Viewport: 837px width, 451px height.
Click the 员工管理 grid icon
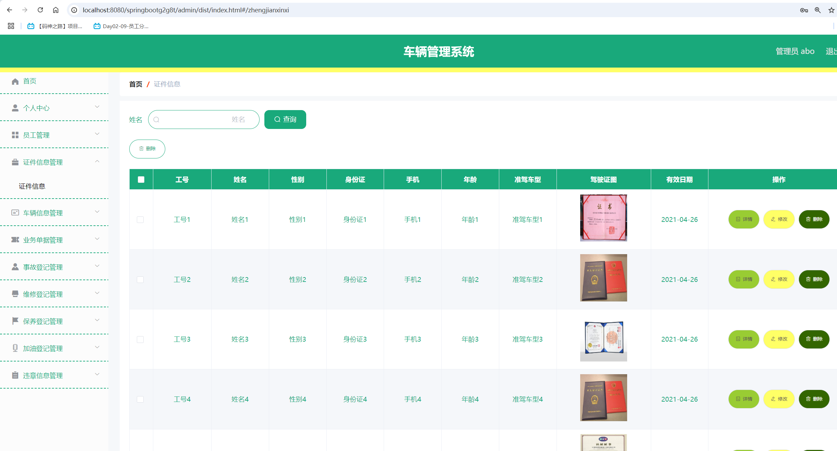(x=15, y=135)
